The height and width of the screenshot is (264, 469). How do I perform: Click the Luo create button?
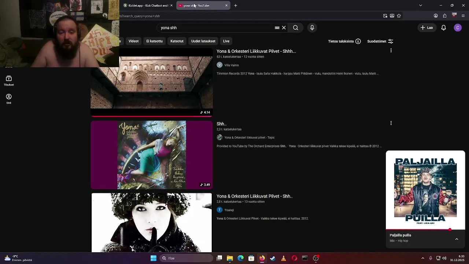pyautogui.click(x=427, y=27)
